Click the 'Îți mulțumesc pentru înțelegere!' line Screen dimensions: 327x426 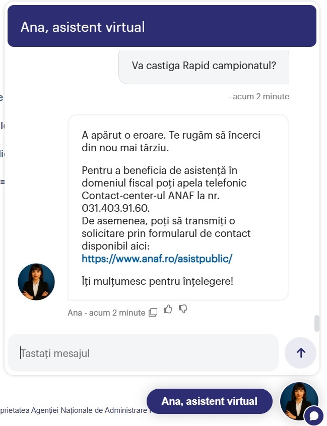pos(157,281)
